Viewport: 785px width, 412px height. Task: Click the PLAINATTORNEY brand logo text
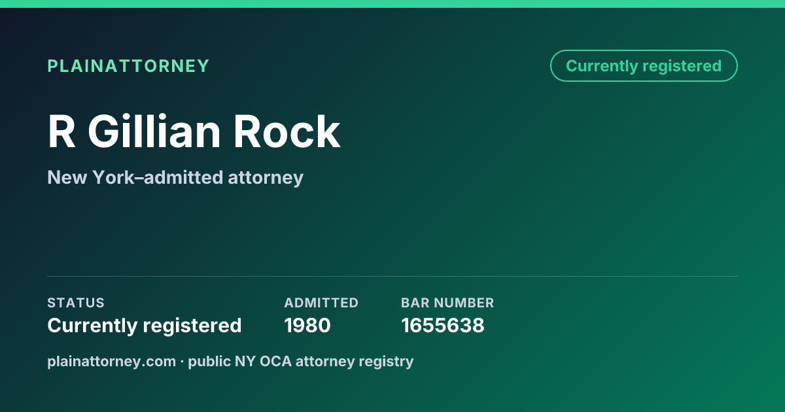[x=128, y=66]
